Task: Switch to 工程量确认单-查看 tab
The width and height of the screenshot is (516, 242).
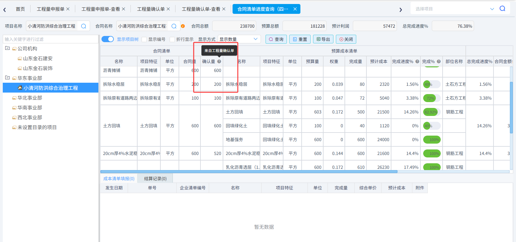Action: 201,9
